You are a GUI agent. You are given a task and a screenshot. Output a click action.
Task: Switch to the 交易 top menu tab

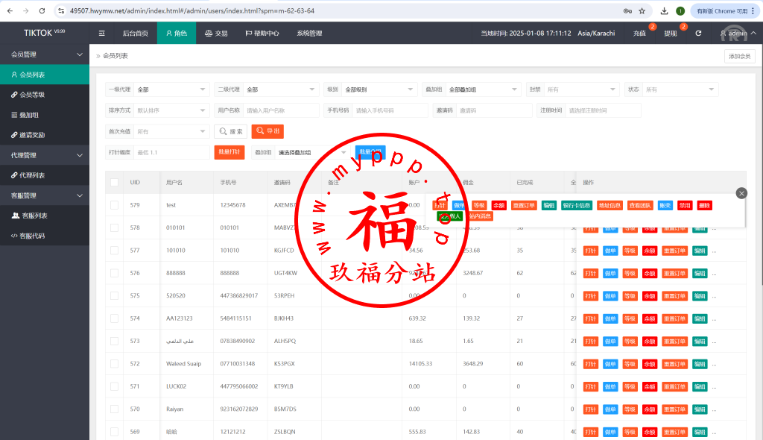coord(216,34)
